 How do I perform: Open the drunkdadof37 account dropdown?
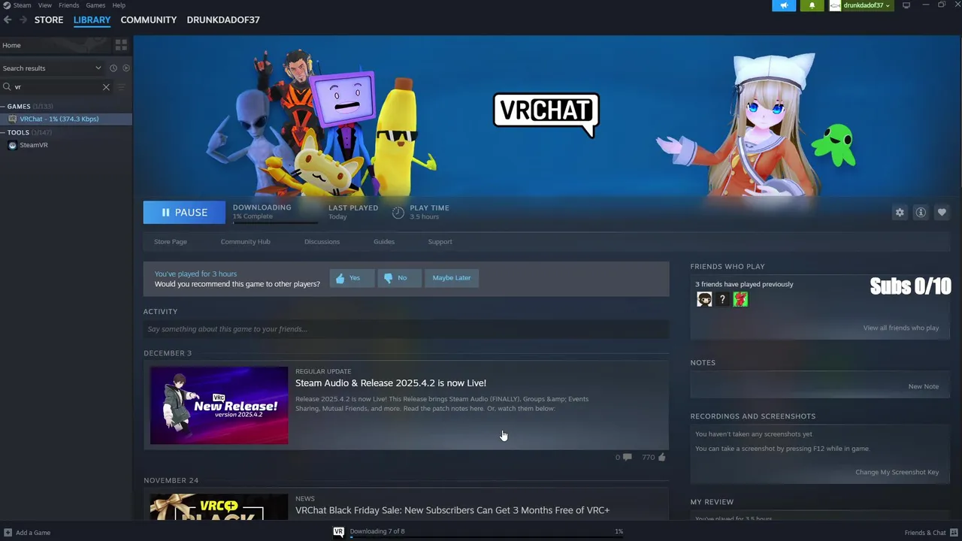861,5
